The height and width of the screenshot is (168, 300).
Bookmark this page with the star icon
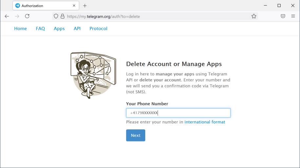pos(254,16)
